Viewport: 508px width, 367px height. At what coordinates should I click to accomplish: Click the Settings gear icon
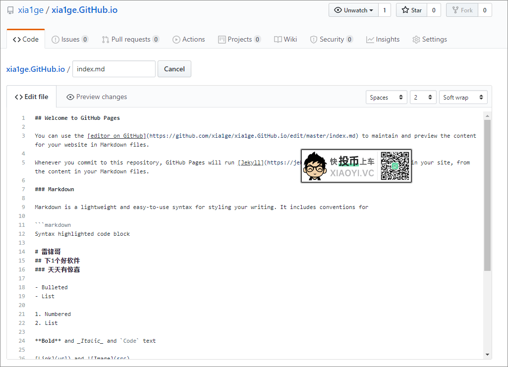coord(415,39)
